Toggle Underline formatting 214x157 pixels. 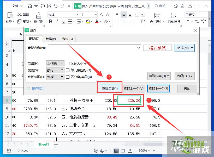tap(63, 21)
